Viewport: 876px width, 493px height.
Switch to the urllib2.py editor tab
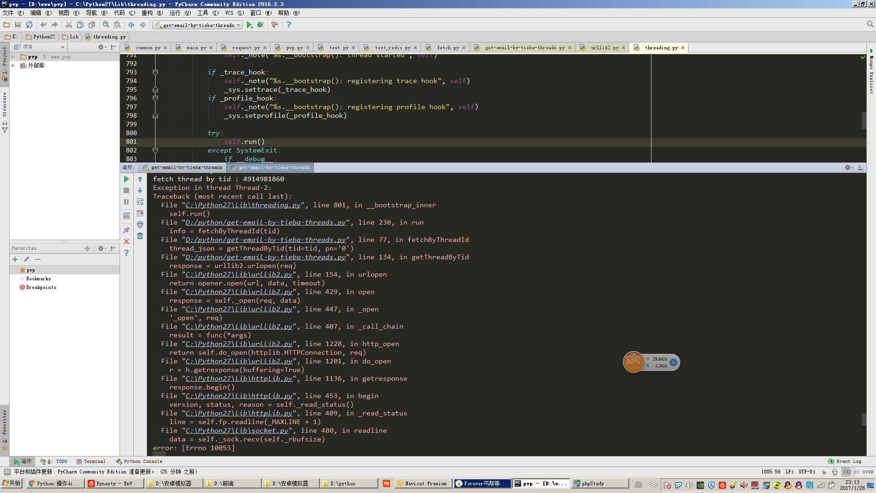pos(604,47)
